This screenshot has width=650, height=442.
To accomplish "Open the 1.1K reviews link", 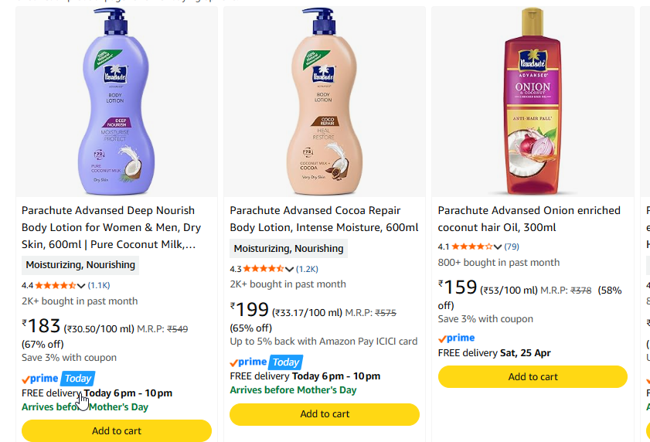I will [99, 285].
